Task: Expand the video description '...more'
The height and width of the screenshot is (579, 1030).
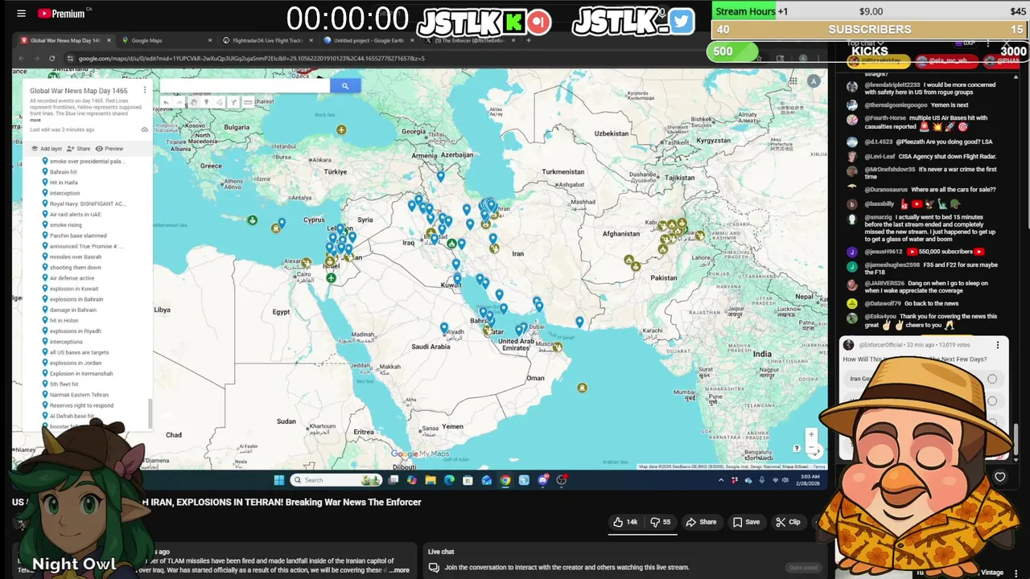Action: click(398, 570)
